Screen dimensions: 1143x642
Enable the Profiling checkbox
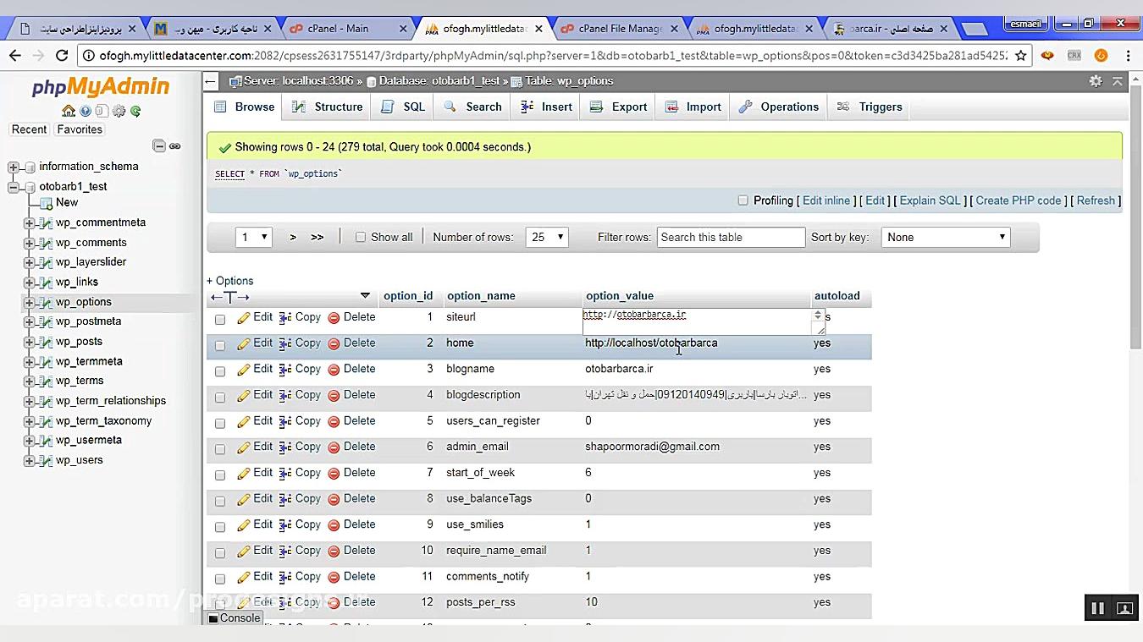point(743,200)
